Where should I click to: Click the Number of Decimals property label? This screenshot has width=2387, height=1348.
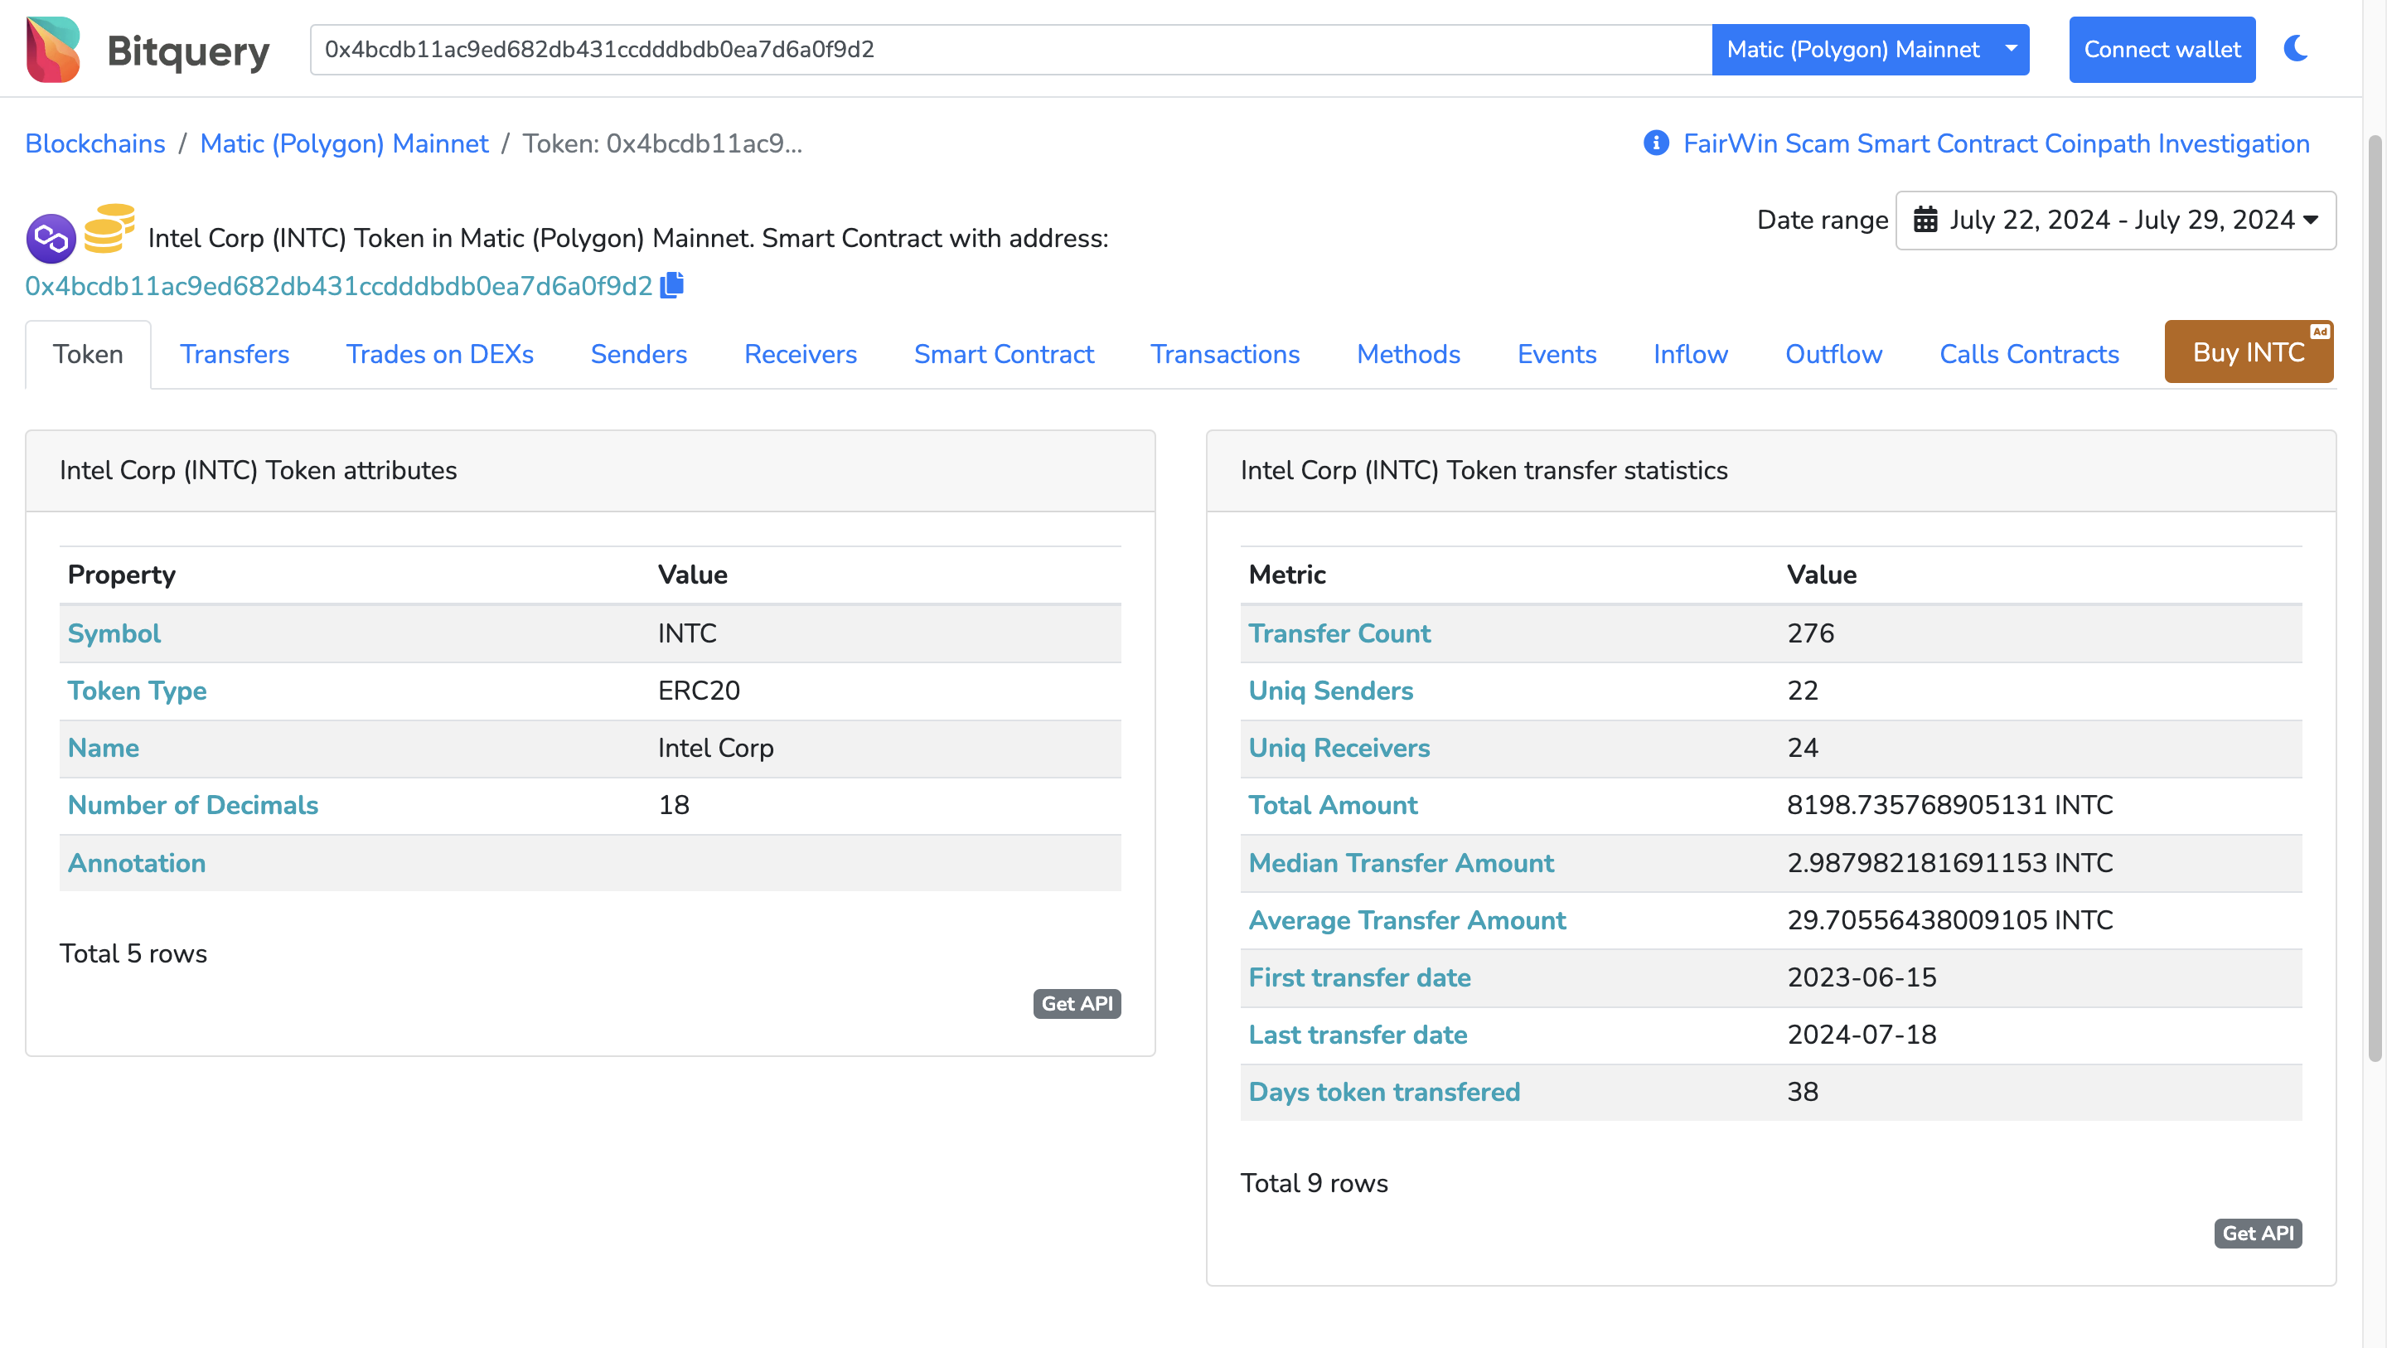coord(193,805)
